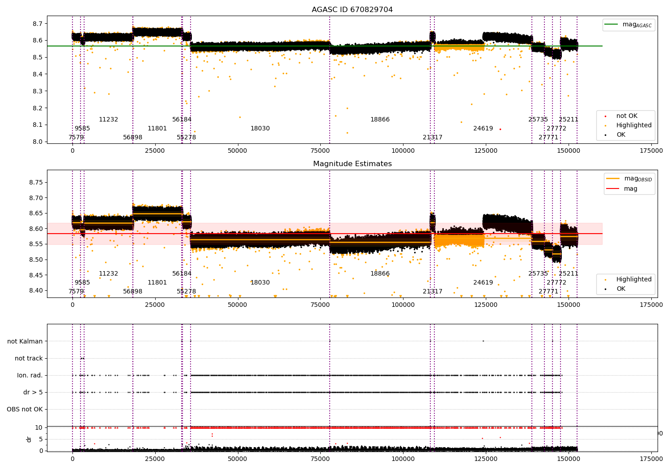This screenshot has width=671, height=469.
Task: Click OBSID label 18030 in the top plot
Action: point(260,129)
